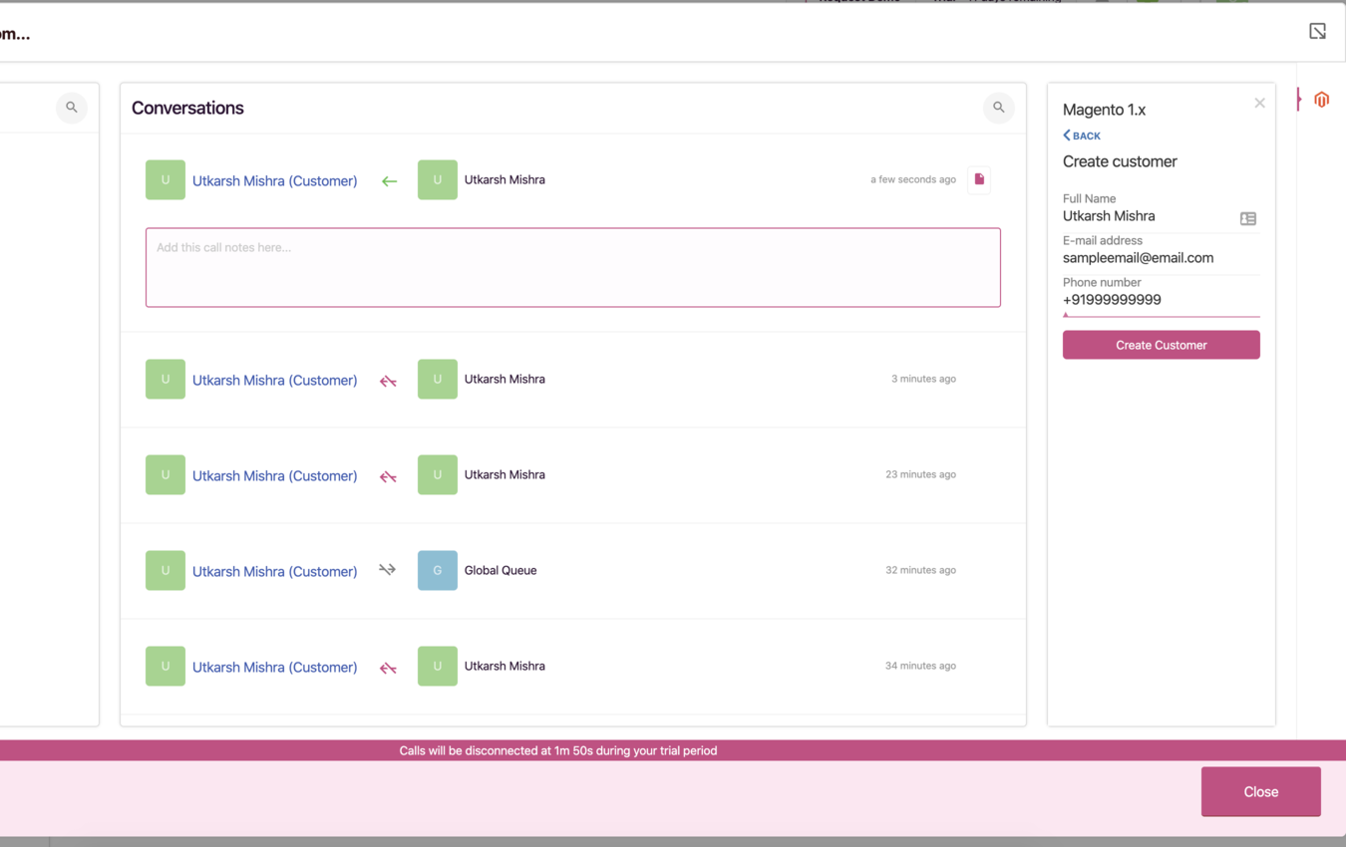Image resolution: width=1346 pixels, height=847 pixels.
Task: Click the Utkarsh Mishra green avatar in first conversation
Action: (437, 179)
